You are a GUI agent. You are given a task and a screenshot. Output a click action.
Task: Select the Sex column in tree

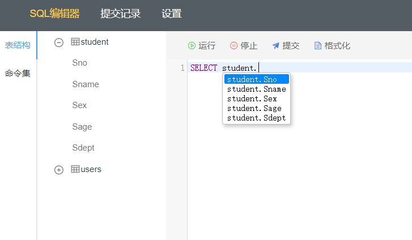[x=79, y=105]
